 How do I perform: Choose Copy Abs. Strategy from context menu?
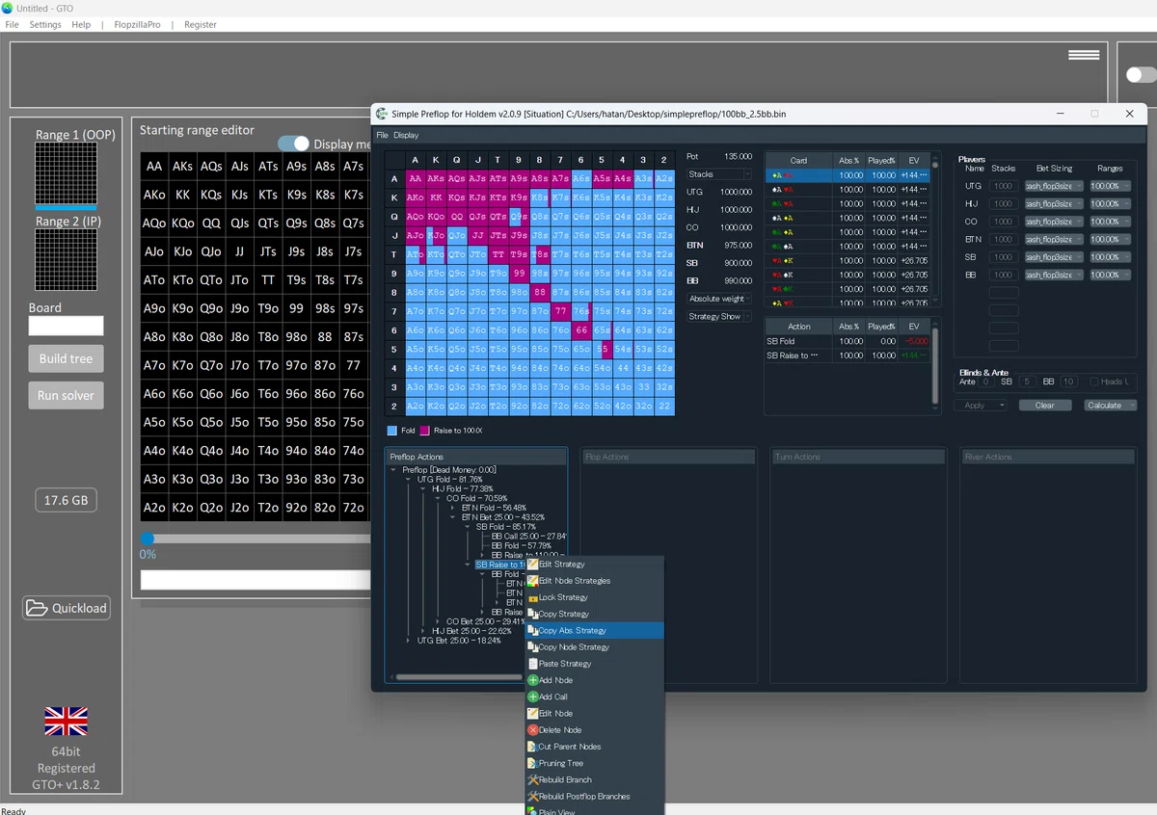click(594, 631)
